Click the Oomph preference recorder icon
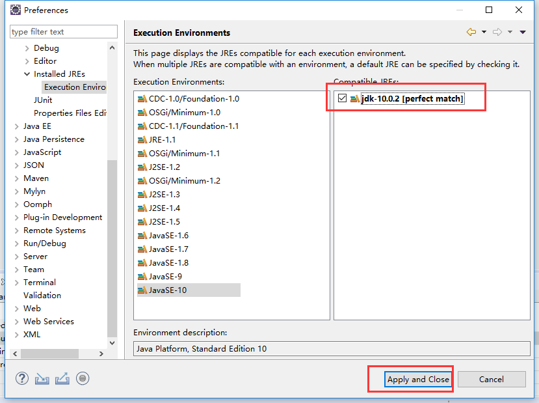This screenshot has width=539, height=403. coord(83,378)
